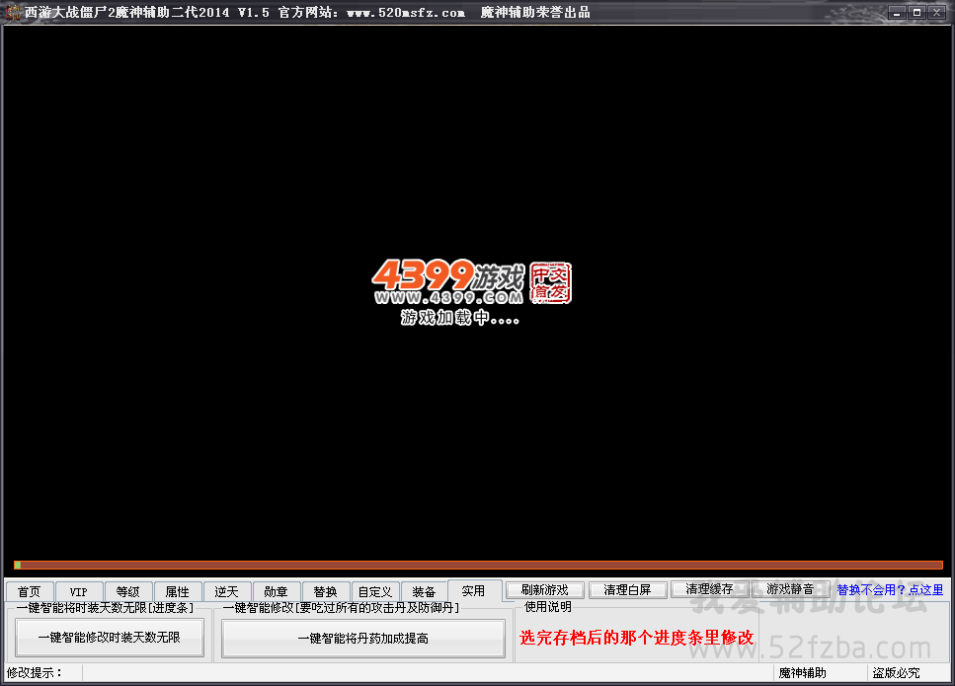Image resolution: width=955 pixels, height=686 pixels.
Task: Click the game loading progress bar
Action: point(478,565)
